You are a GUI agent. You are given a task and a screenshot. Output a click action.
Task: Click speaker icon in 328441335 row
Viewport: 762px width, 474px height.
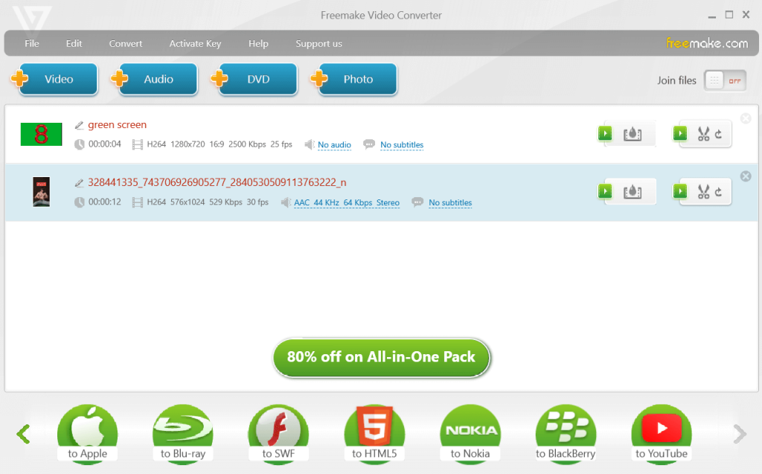(x=286, y=202)
